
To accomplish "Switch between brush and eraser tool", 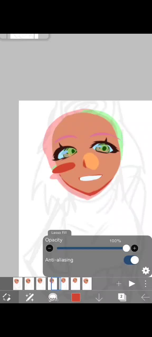I will click(x=7, y=297).
